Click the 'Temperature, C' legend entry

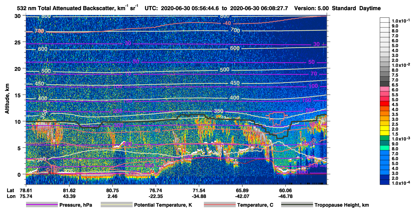coord(255,205)
